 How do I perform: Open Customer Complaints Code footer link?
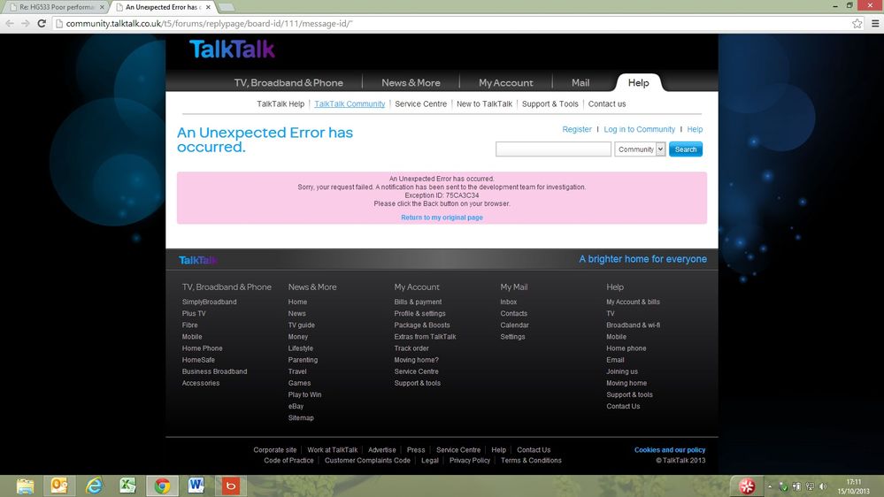[367, 461]
